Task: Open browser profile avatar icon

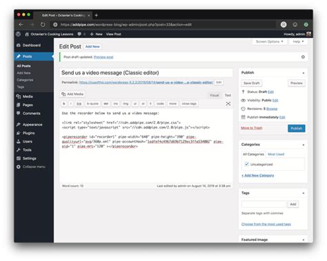Action: coord(284,24)
